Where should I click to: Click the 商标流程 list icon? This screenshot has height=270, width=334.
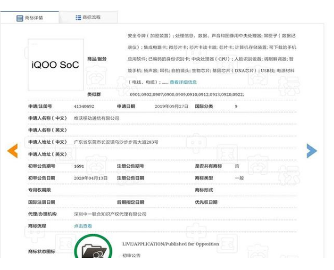coord(78,18)
